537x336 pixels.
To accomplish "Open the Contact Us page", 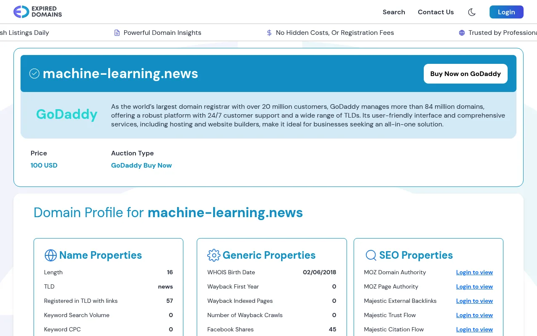I will (436, 12).
